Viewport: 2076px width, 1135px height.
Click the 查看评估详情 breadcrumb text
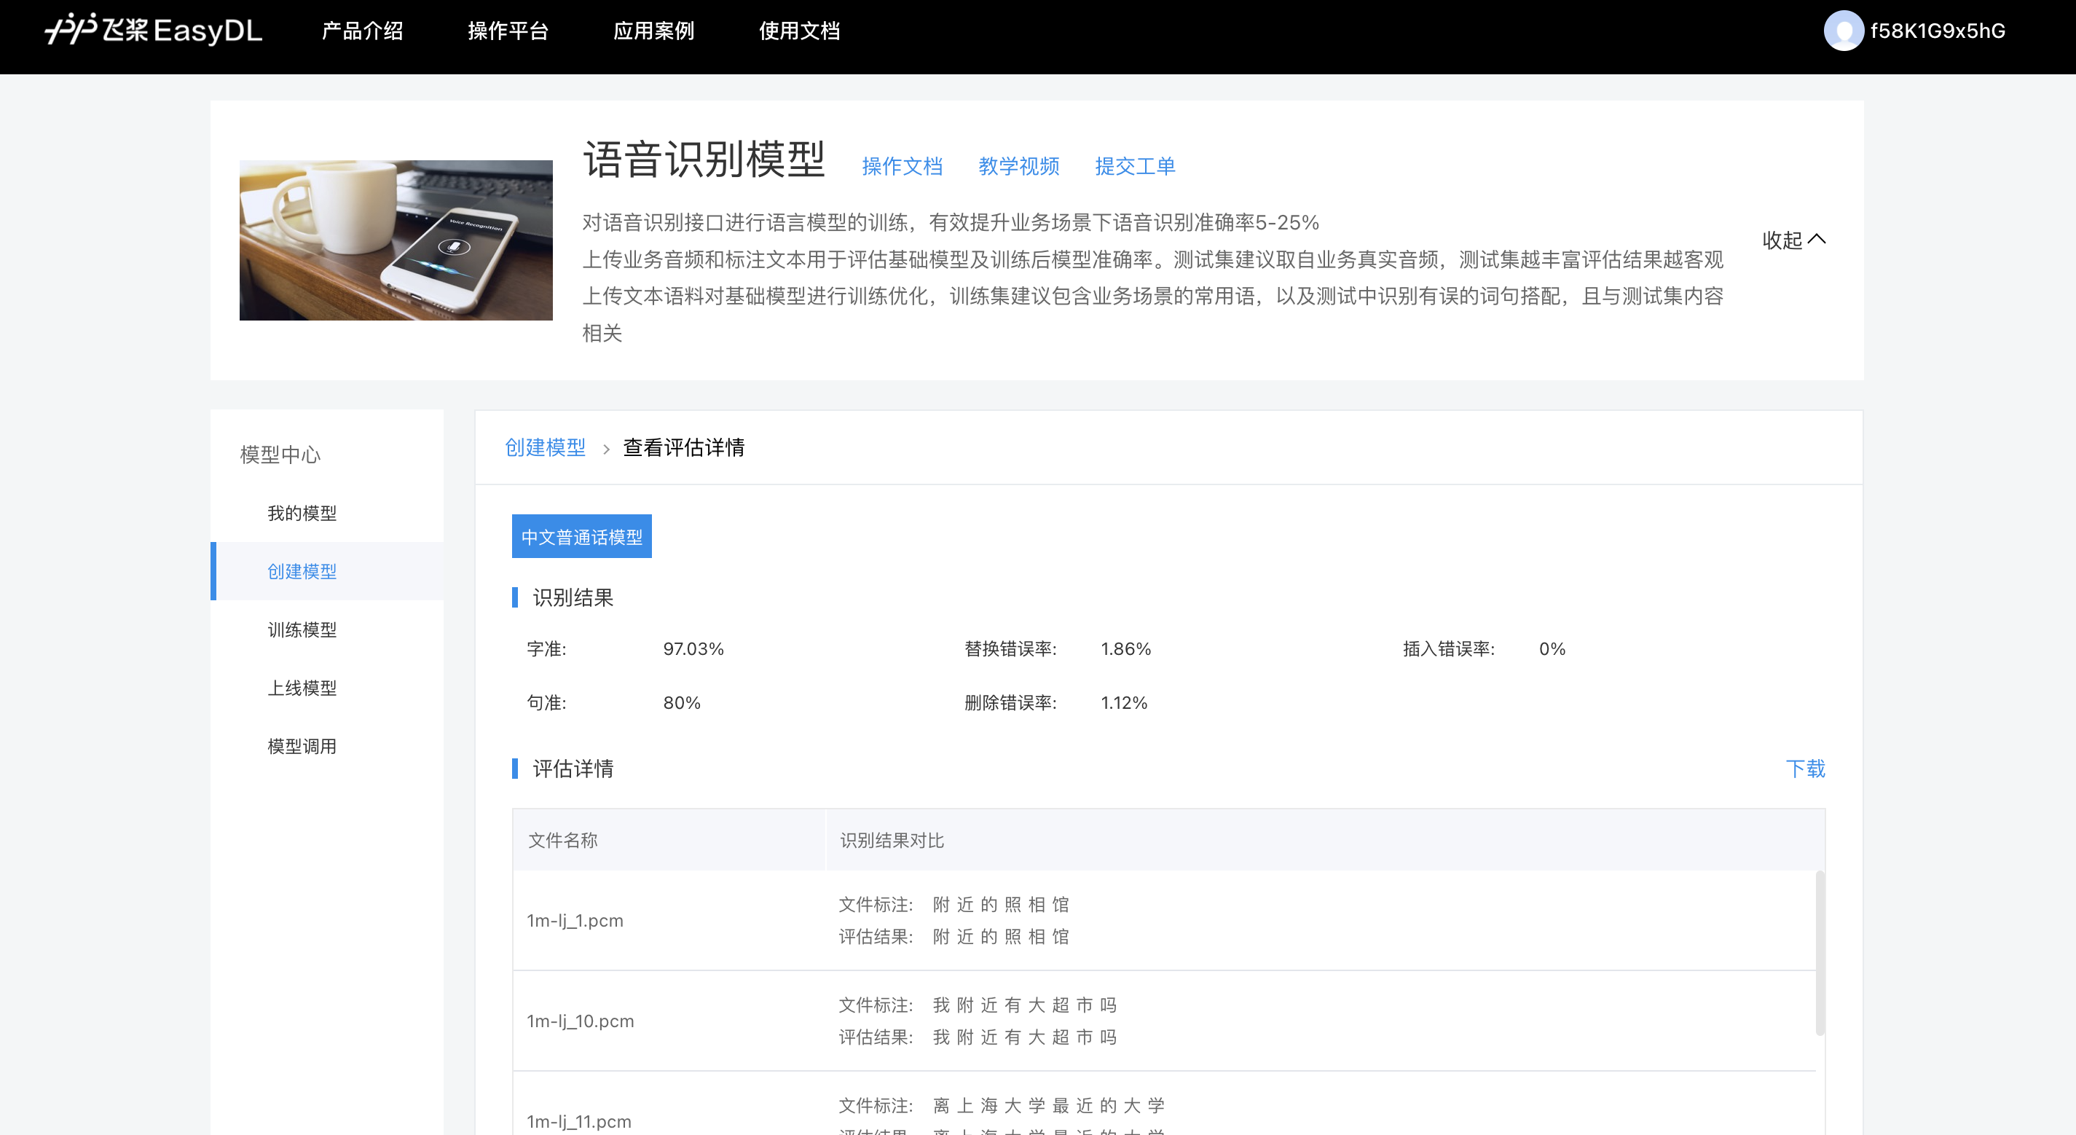pos(683,447)
